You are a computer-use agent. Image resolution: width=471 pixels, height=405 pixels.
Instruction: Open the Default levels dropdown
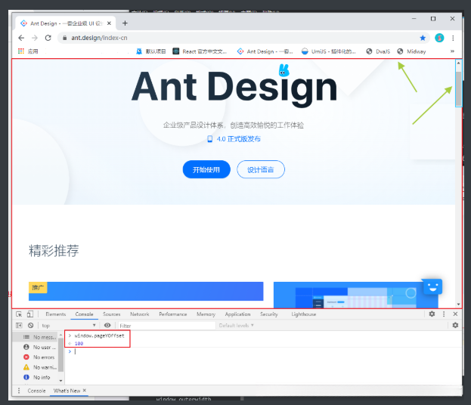(237, 326)
